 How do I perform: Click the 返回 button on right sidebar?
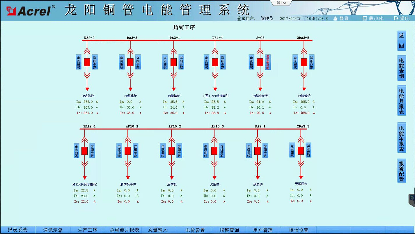402,41
